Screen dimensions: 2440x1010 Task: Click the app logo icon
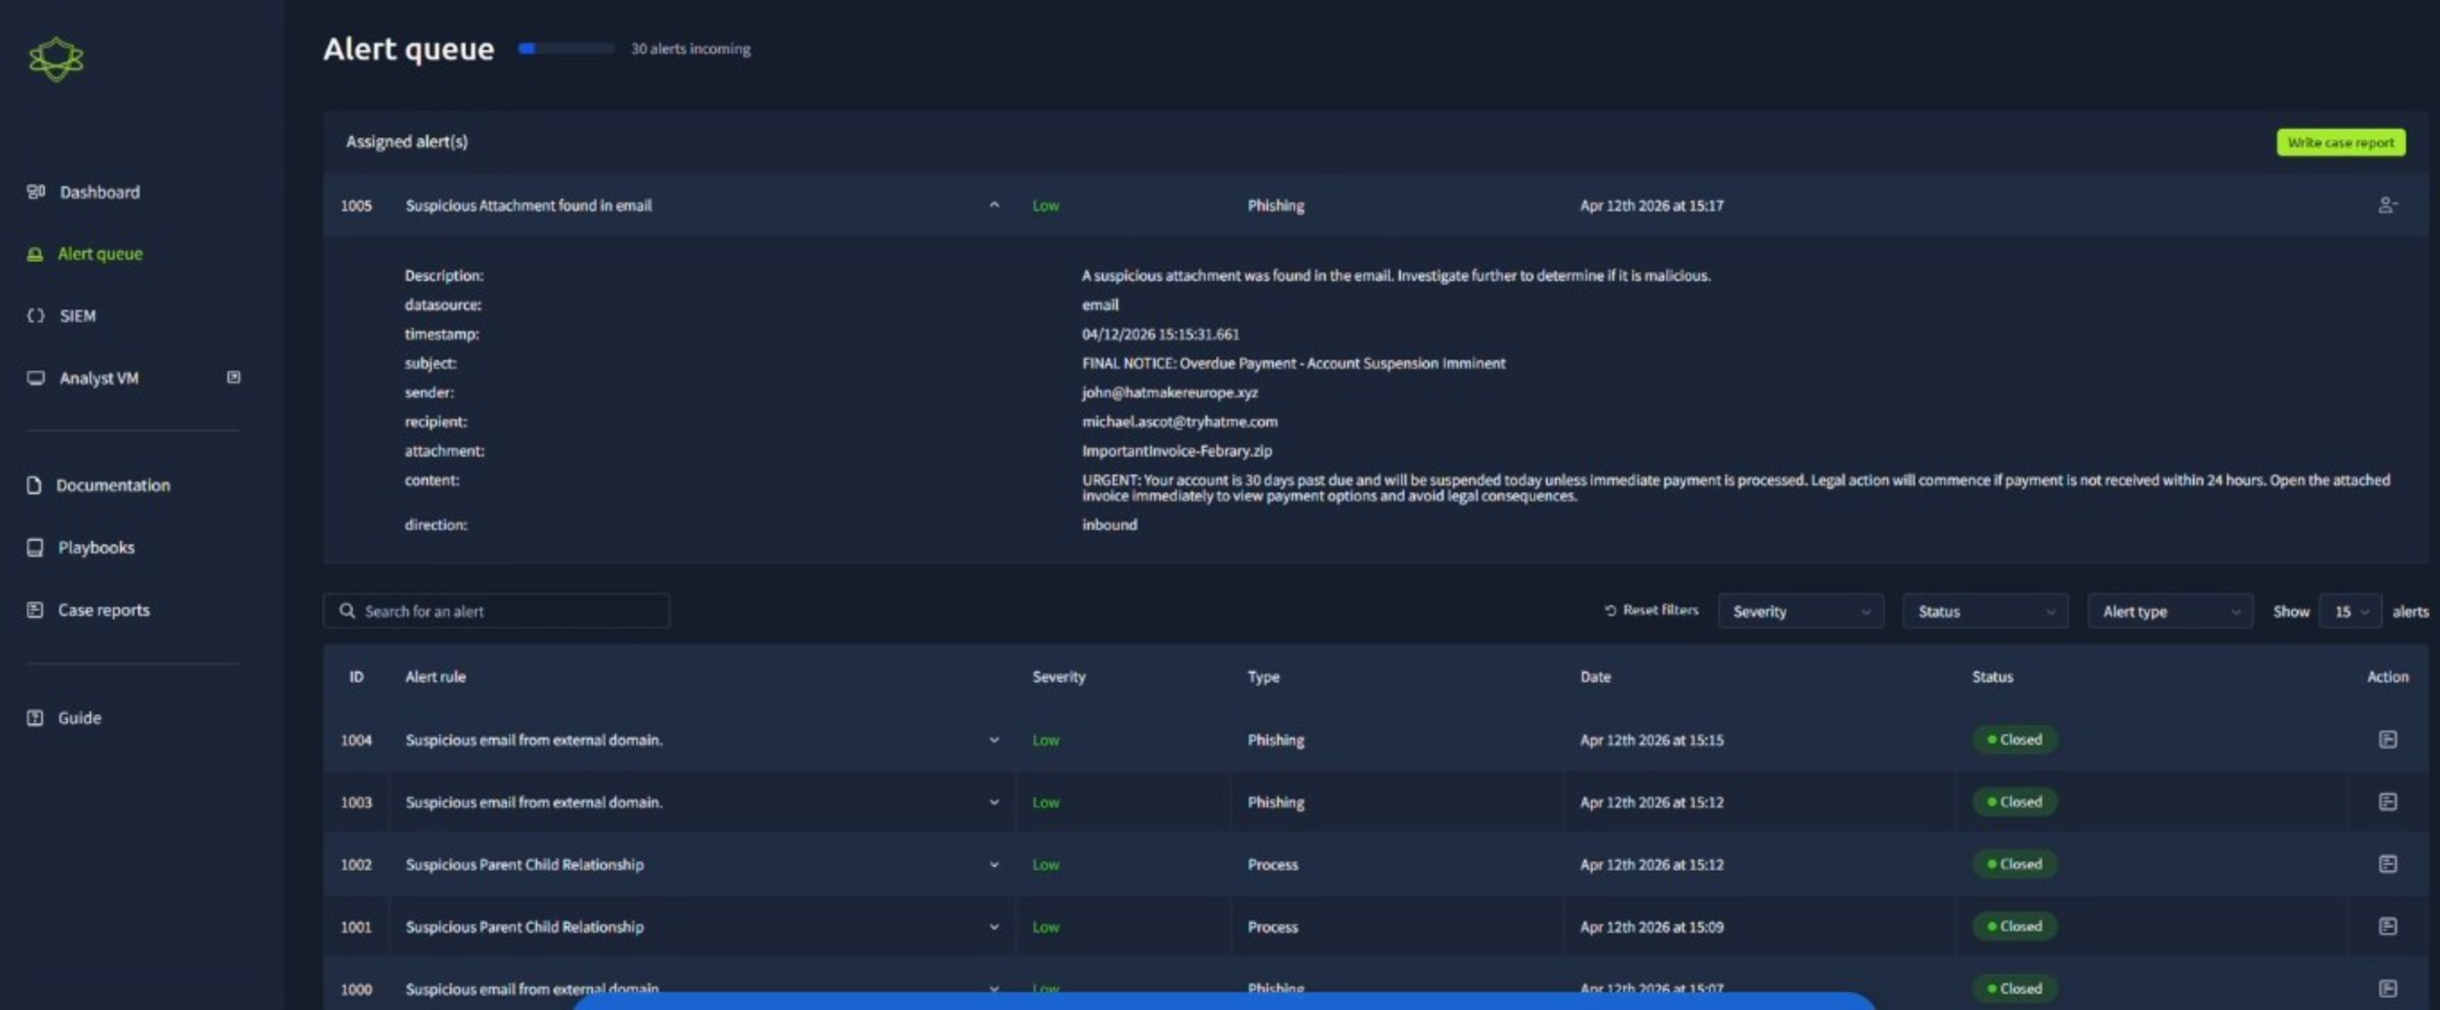pos(56,59)
